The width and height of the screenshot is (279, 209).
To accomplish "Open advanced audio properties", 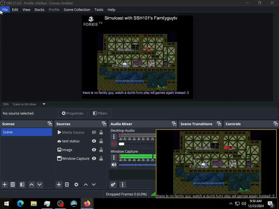I will point(113,185).
